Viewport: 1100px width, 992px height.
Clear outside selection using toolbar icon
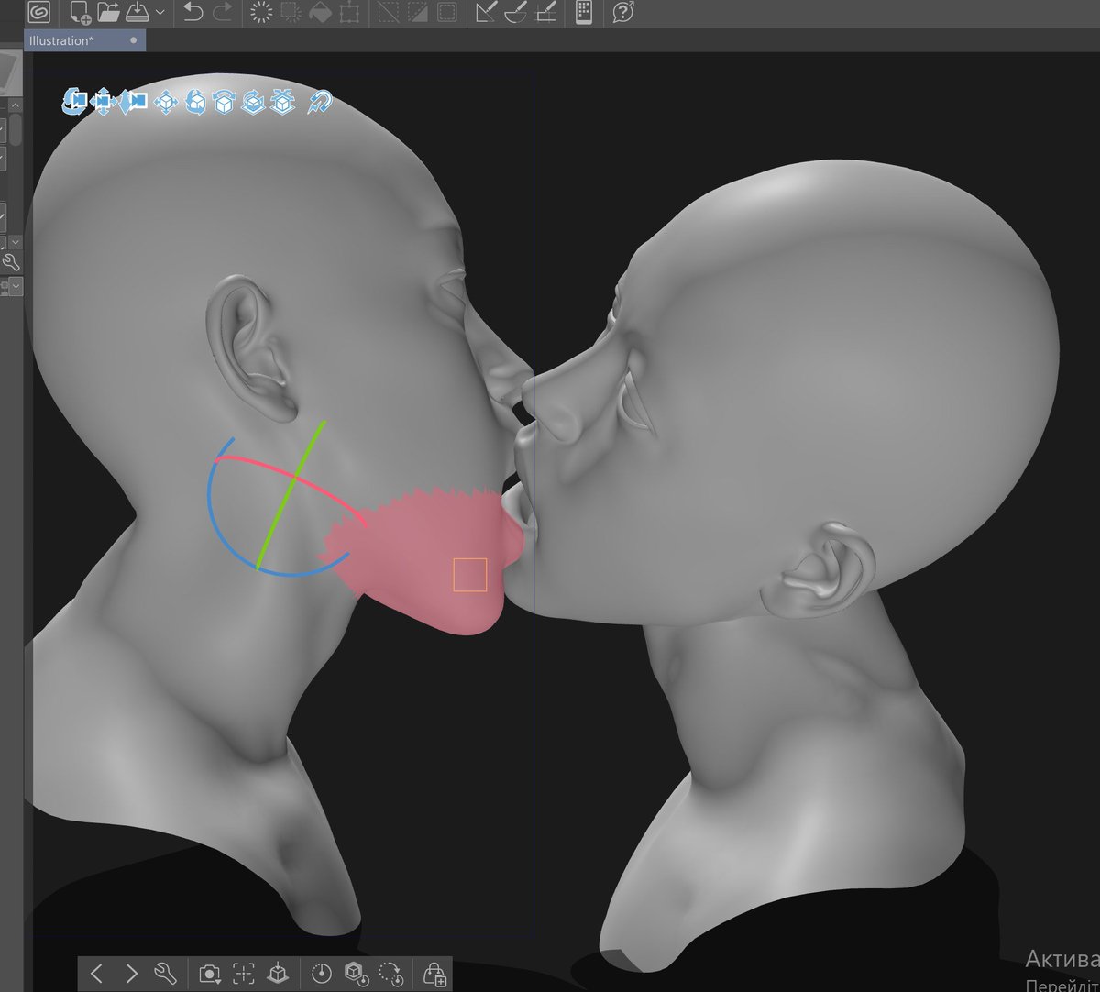pyautogui.click(x=291, y=12)
